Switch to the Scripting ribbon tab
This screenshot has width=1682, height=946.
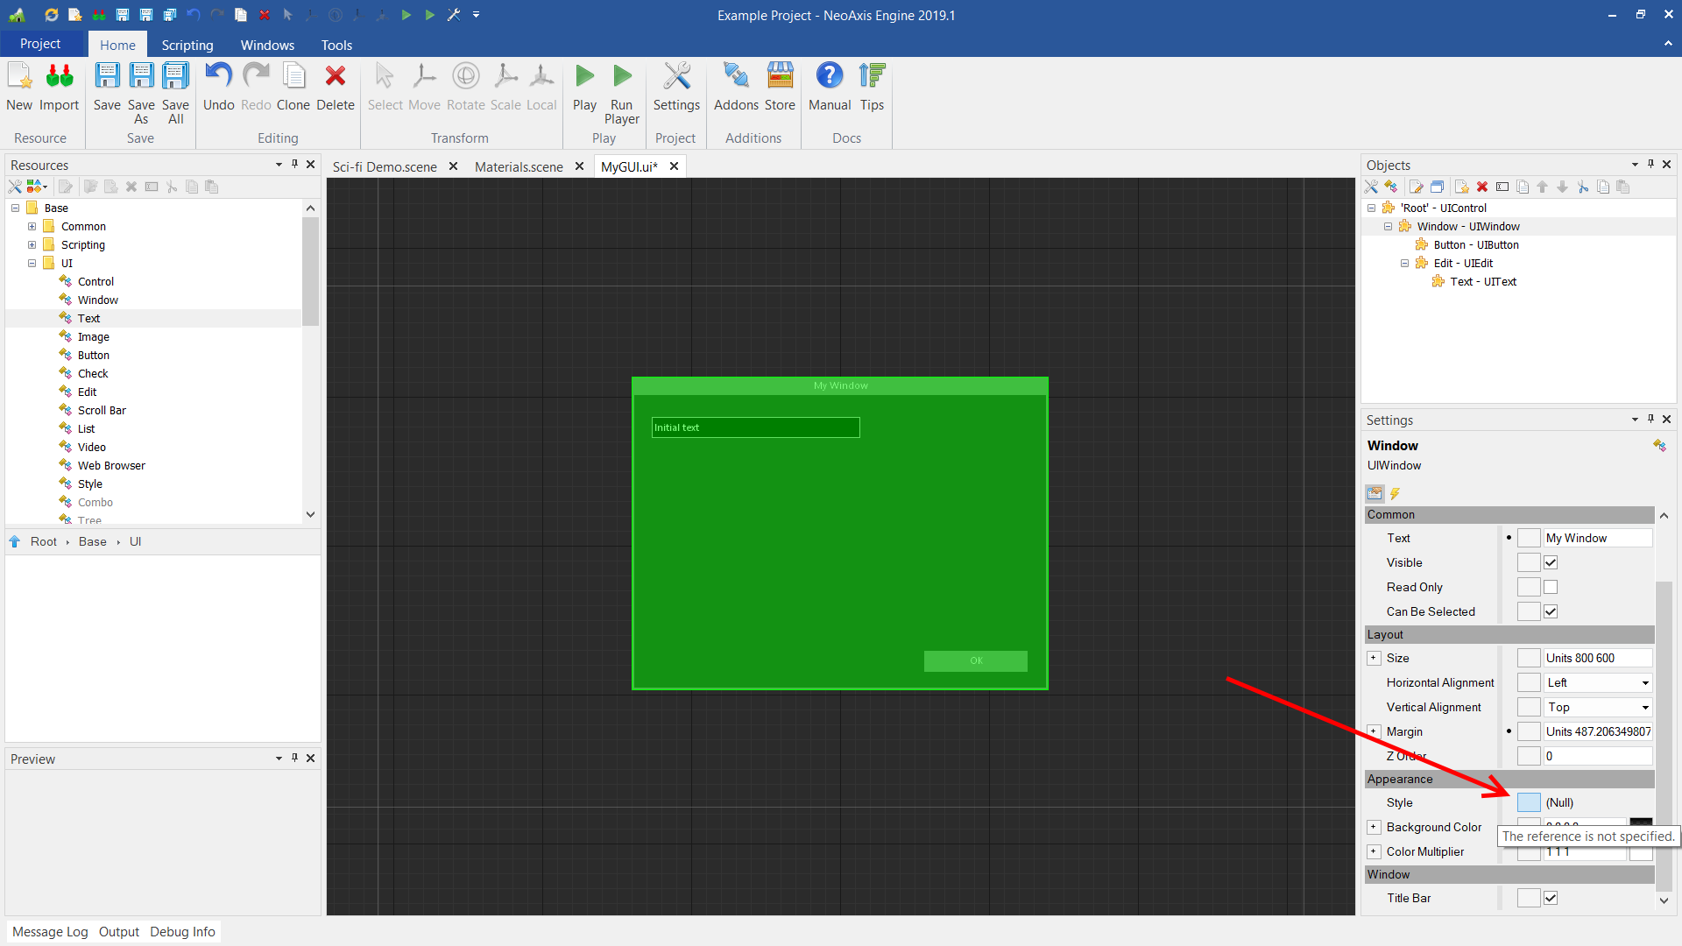tap(187, 45)
